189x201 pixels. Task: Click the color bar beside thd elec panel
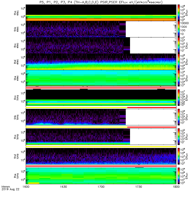pos(179,62)
